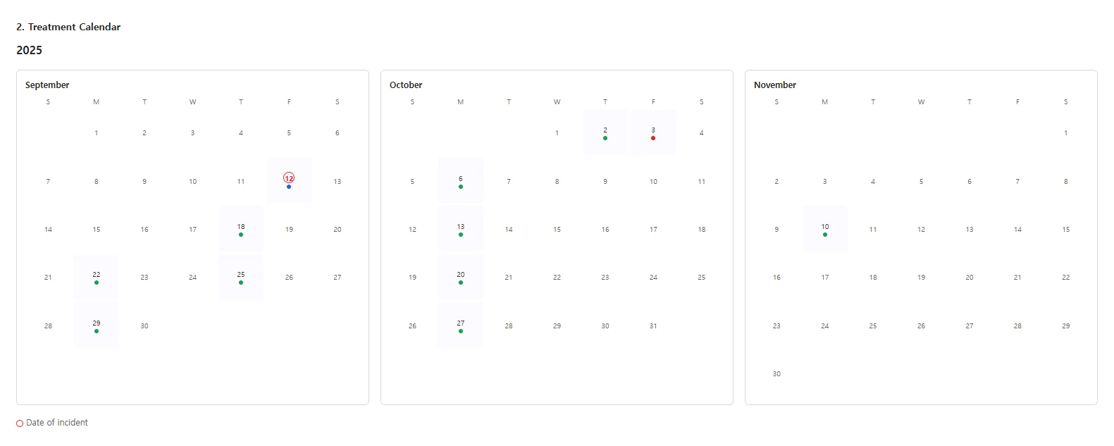The height and width of the screenshot is (446, 1114).
Task: Open November 10 treatment day
Action: [x=825, y=229]
